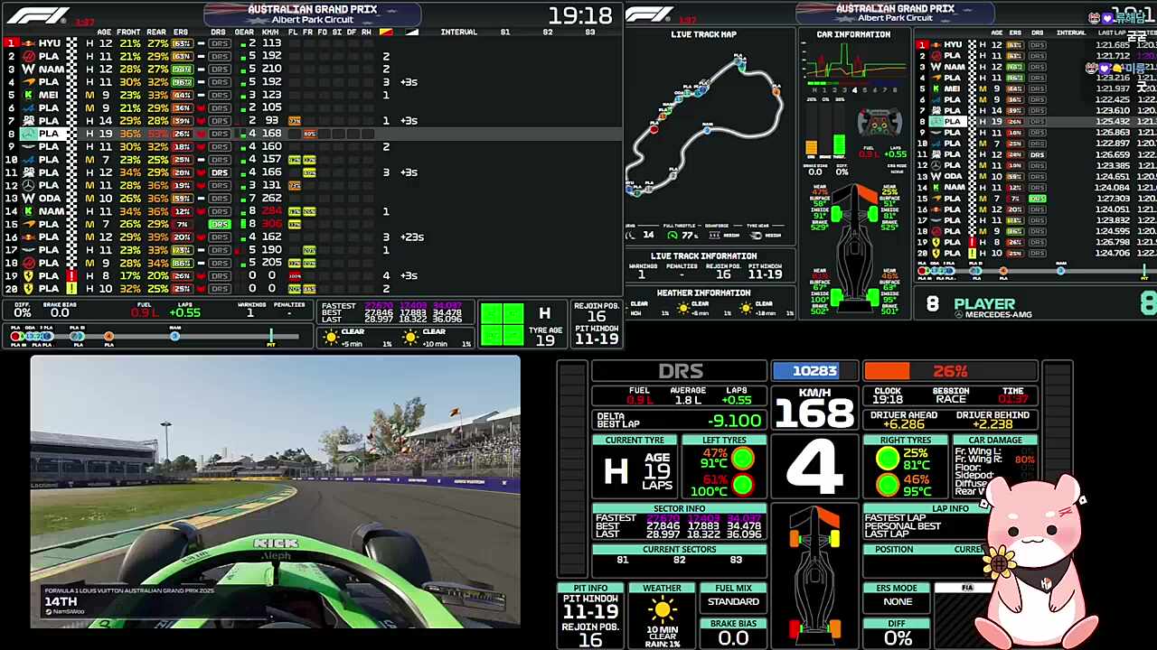The width and height of the screenshot is (1157, 650).
Task: Click the Brake Bias value on the dashboard
Action: point(733,637)
